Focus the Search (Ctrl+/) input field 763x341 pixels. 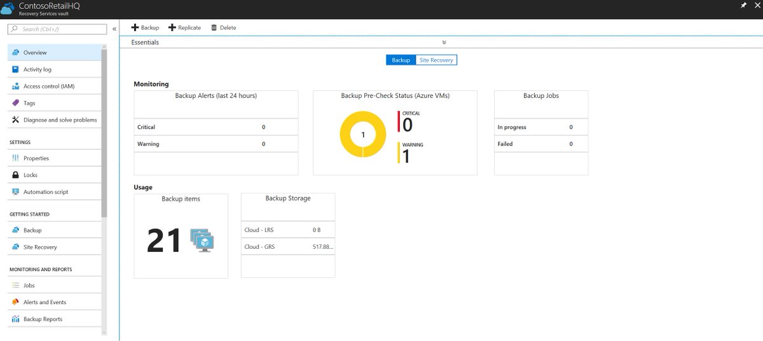[58, 29]
